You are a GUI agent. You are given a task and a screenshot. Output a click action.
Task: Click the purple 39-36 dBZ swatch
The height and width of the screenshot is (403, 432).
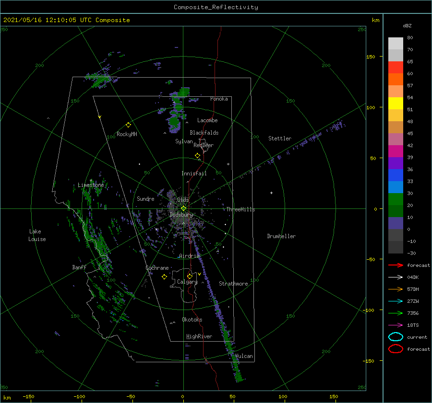(x=396, y=163)
